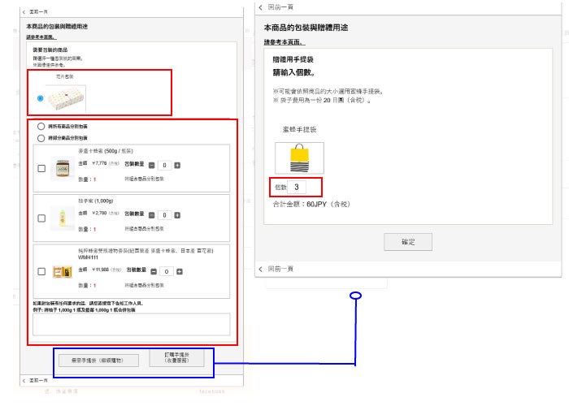The width and height of the screenshot is (569, 406).
Task: Click plus stepper for 500g honey jar
Action: pos(177,166)
